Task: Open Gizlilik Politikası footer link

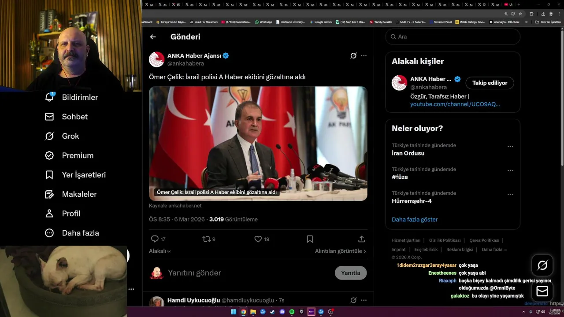Action: tap(445, 240)
